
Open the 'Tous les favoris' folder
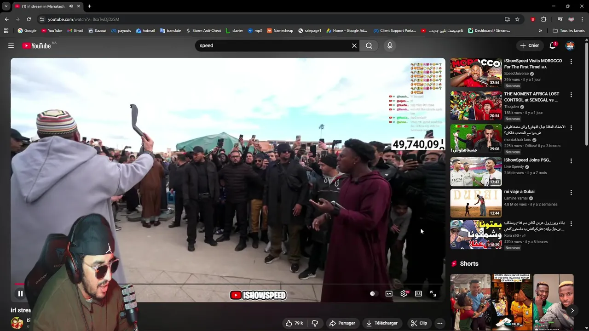click(x=568, y=31)
